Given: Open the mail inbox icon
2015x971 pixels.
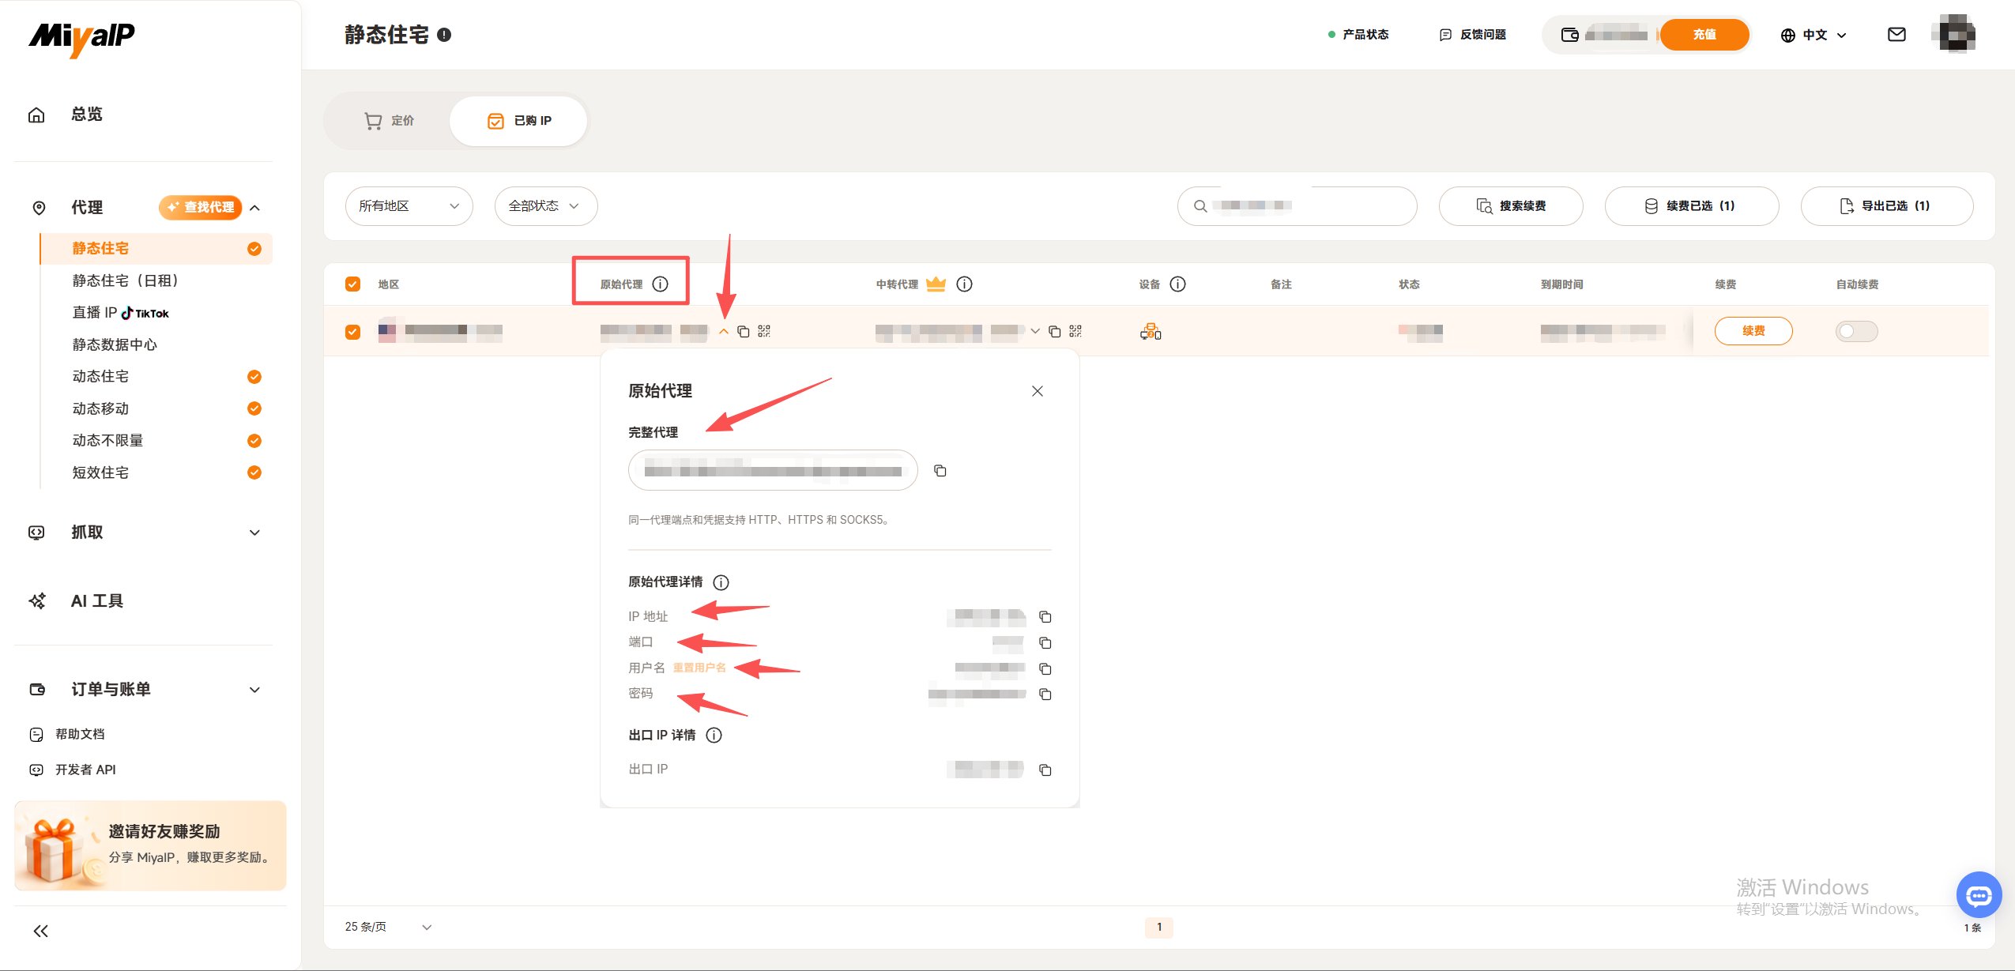Looking at the screenshot, I should (1896, 35).
